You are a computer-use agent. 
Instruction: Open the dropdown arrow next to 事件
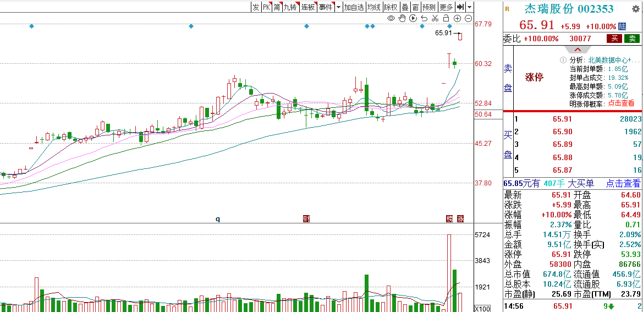[x=338, y=7]
